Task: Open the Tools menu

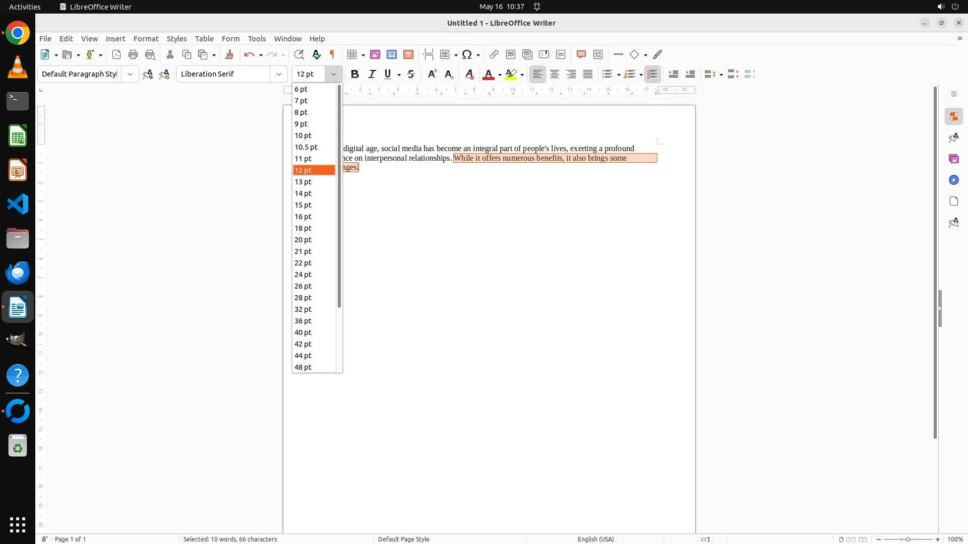Action: click(257, 39)
